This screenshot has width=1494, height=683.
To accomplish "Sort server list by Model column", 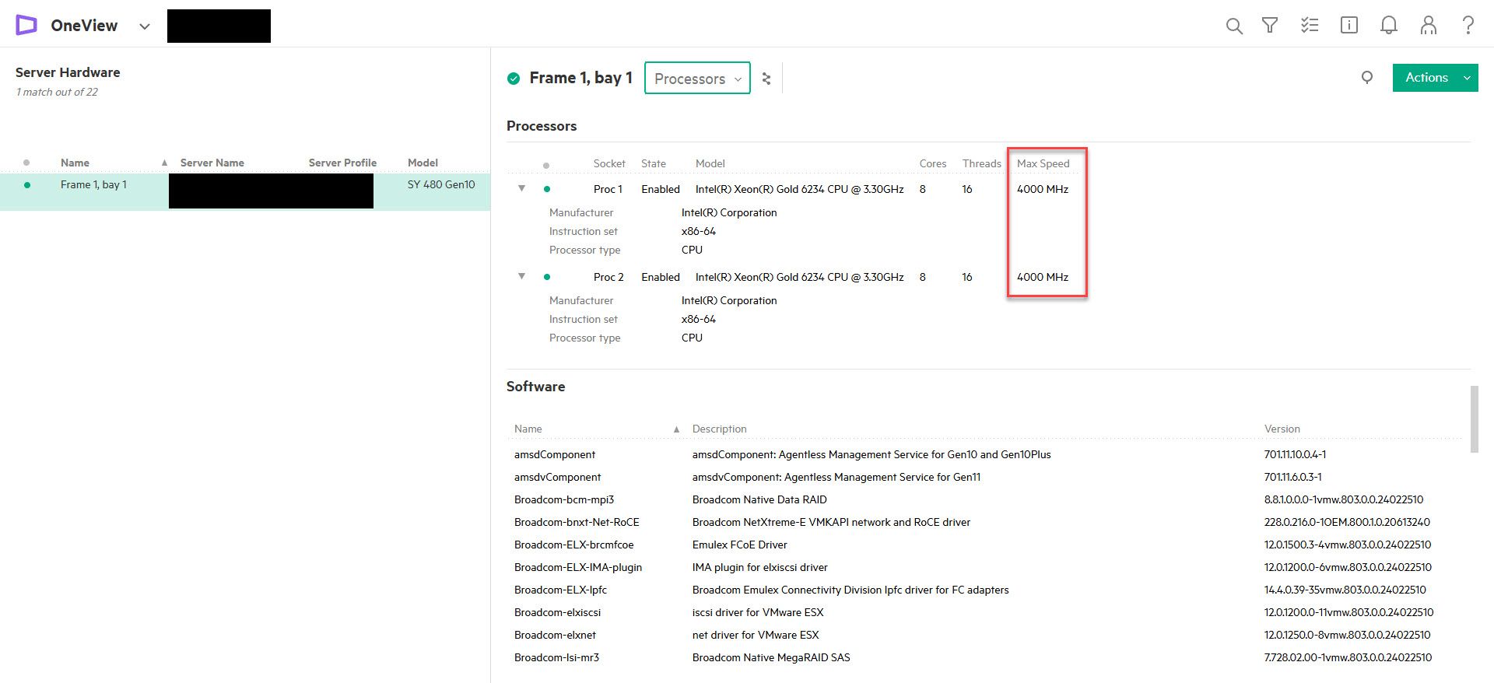I will (423, 163).
